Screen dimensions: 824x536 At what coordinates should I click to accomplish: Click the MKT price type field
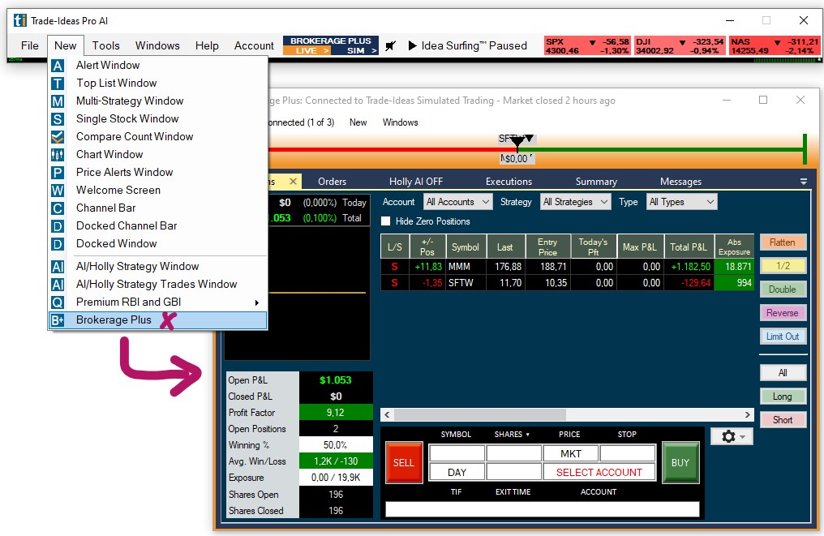(x=571, y=453)
